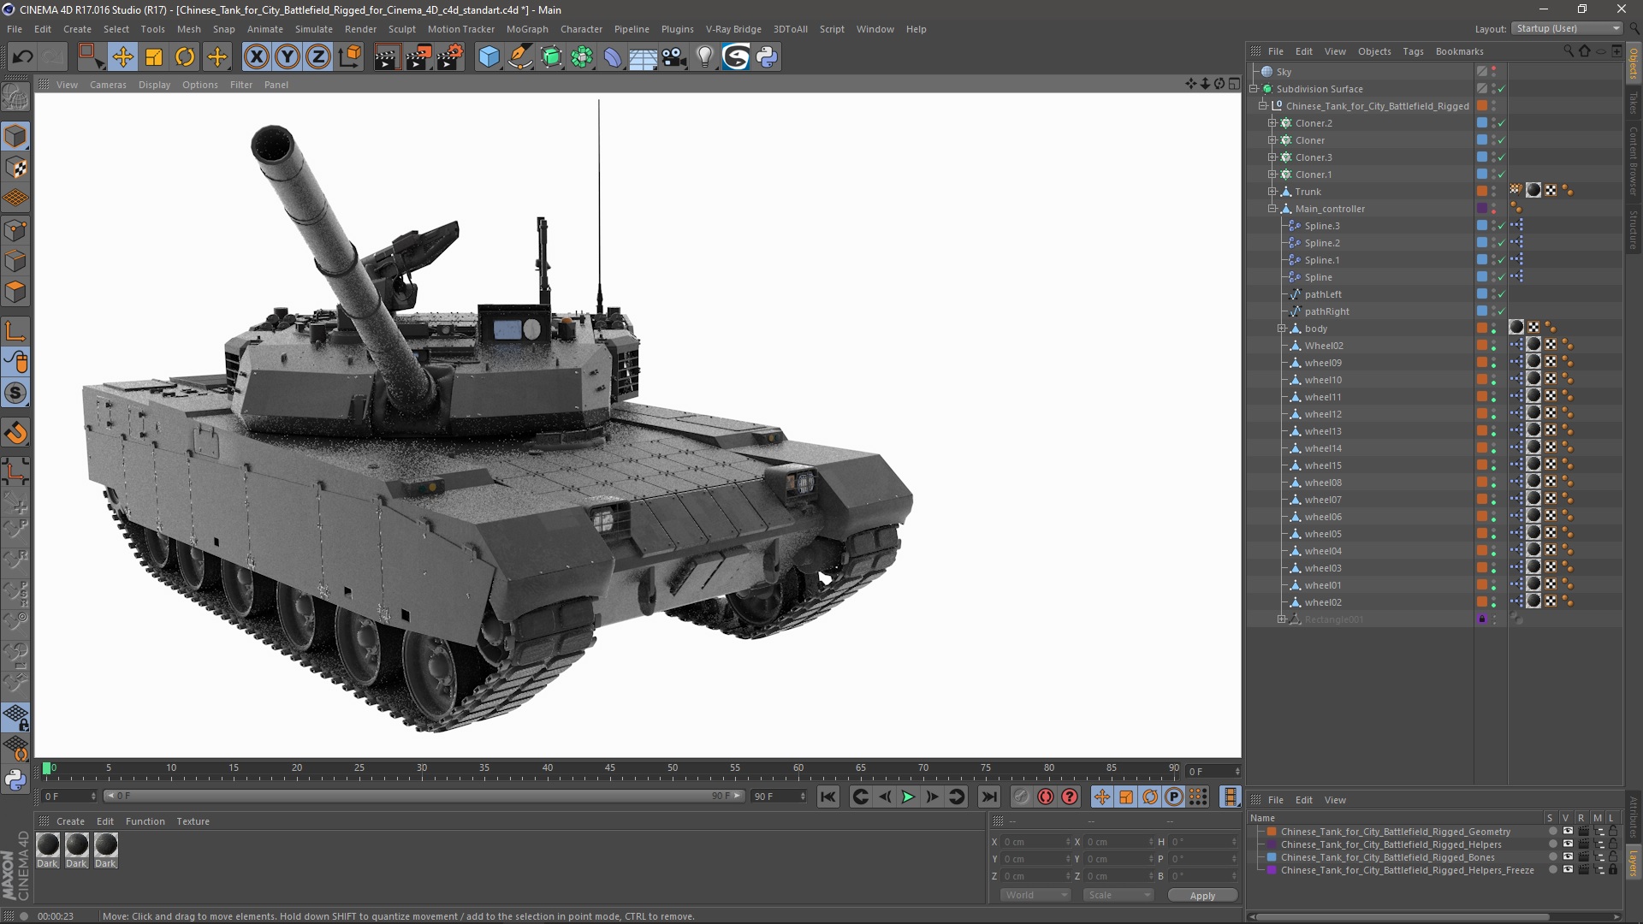Click Render View clapperboard icon
1643x924 pixels.
387,57
